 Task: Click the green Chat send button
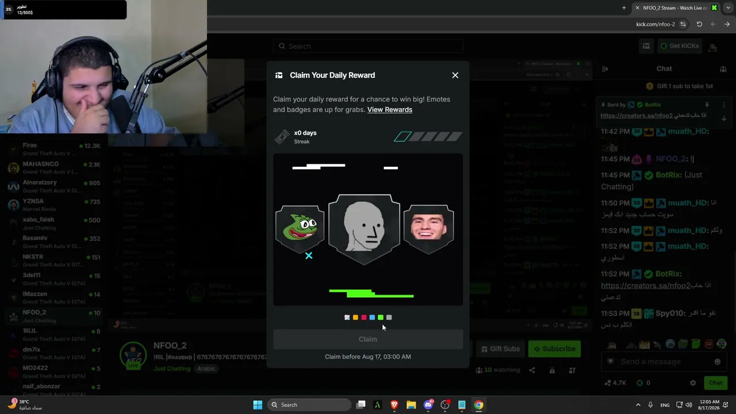point(715,382)
